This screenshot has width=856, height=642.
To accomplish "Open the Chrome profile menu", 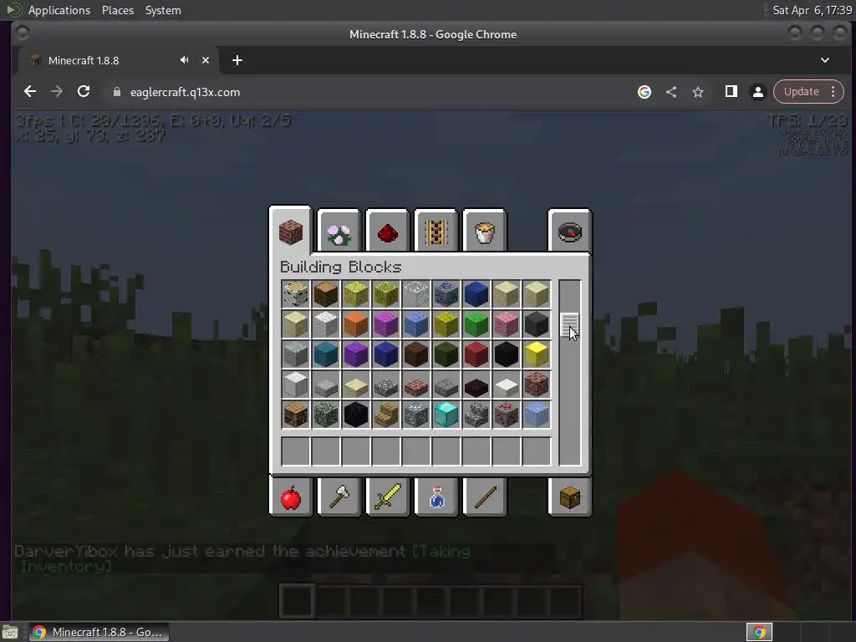I will tap(757, 92).
